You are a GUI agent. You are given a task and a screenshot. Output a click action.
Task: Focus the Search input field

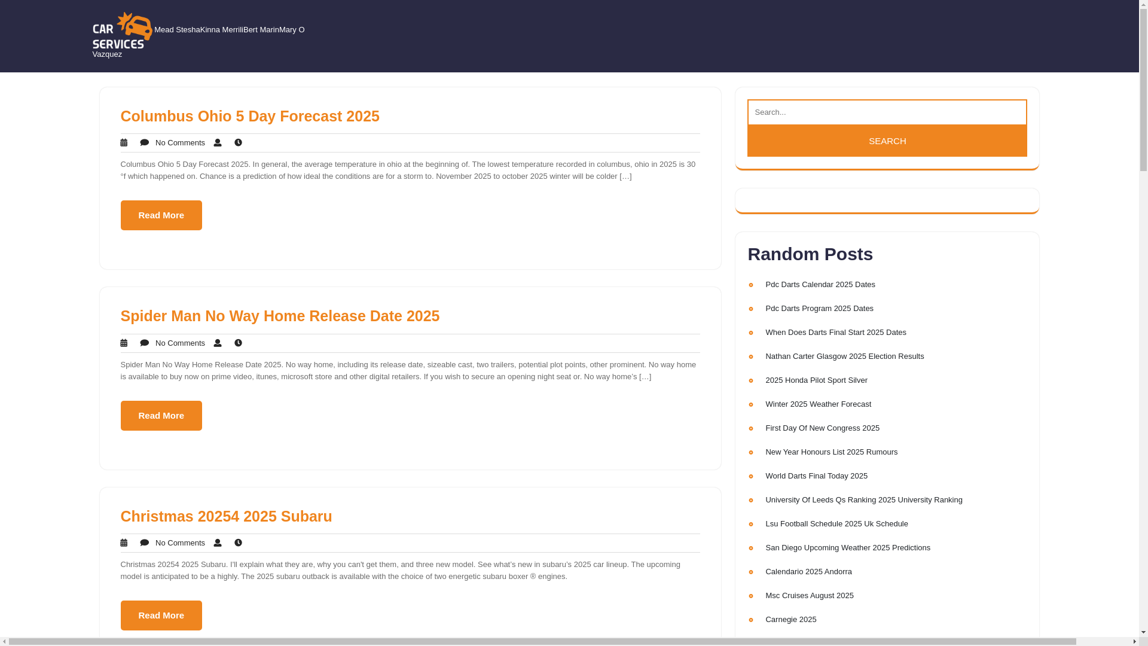887,112
